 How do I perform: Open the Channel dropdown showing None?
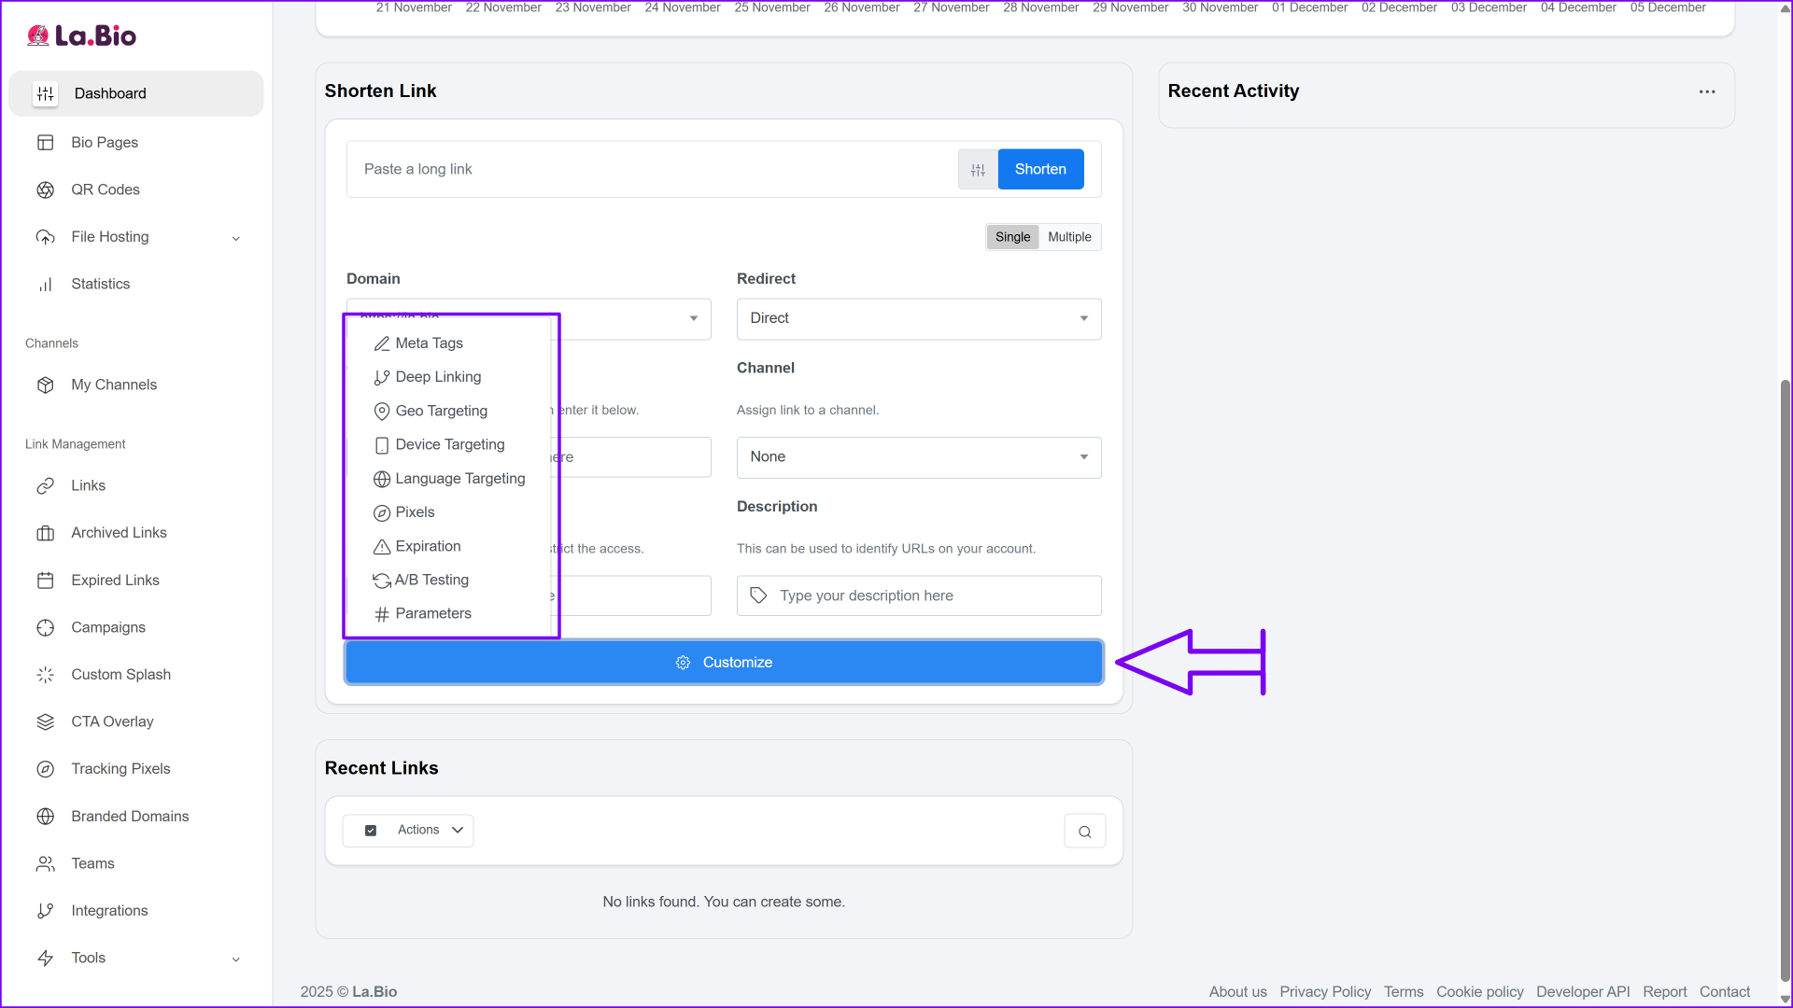click(918, 457)
